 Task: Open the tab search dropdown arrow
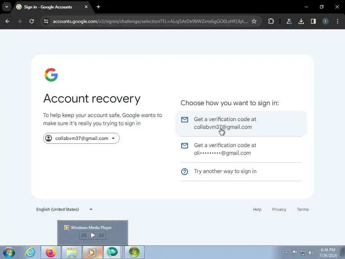pyautogui.click(x=7, y=7)
